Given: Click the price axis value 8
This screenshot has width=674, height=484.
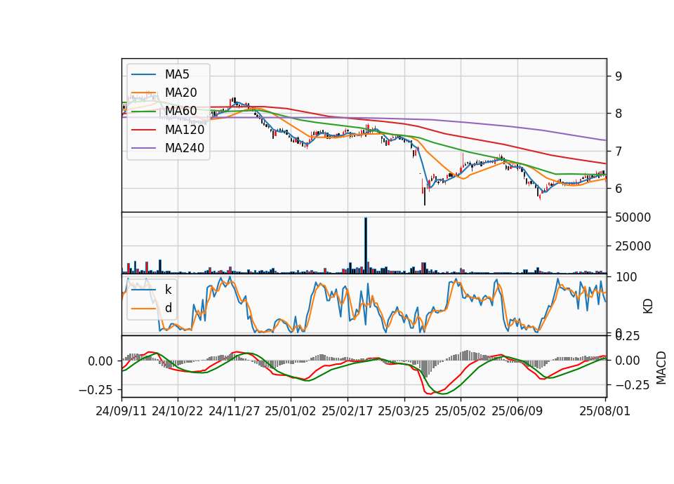Looking at the screenshot, I should coord(619,114).
